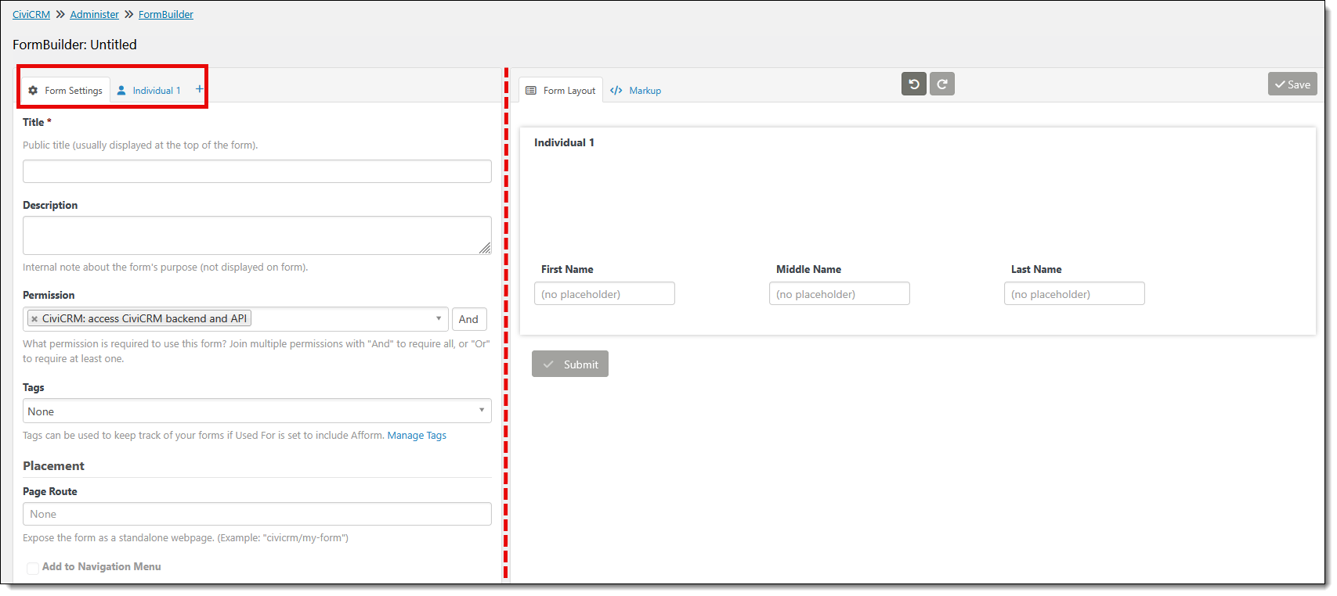The width and height of the screenshot is (1337, 596).
Task: Switch to the Individual 1 tab
Action: [149, 91]
